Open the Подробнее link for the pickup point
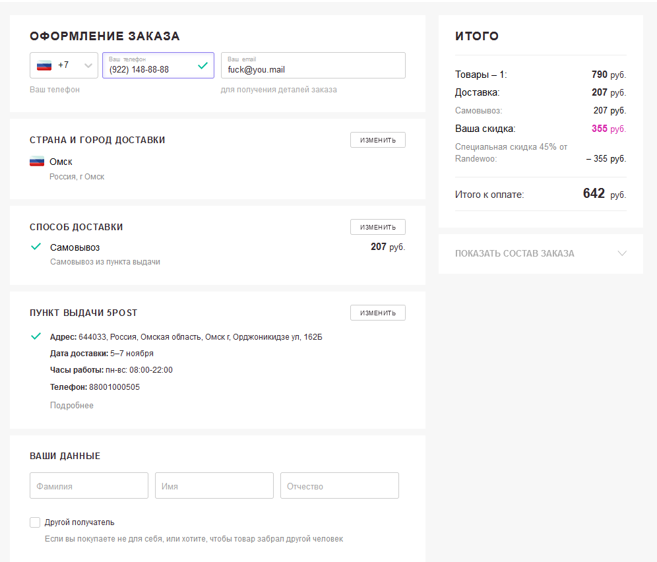 (72, 406)
